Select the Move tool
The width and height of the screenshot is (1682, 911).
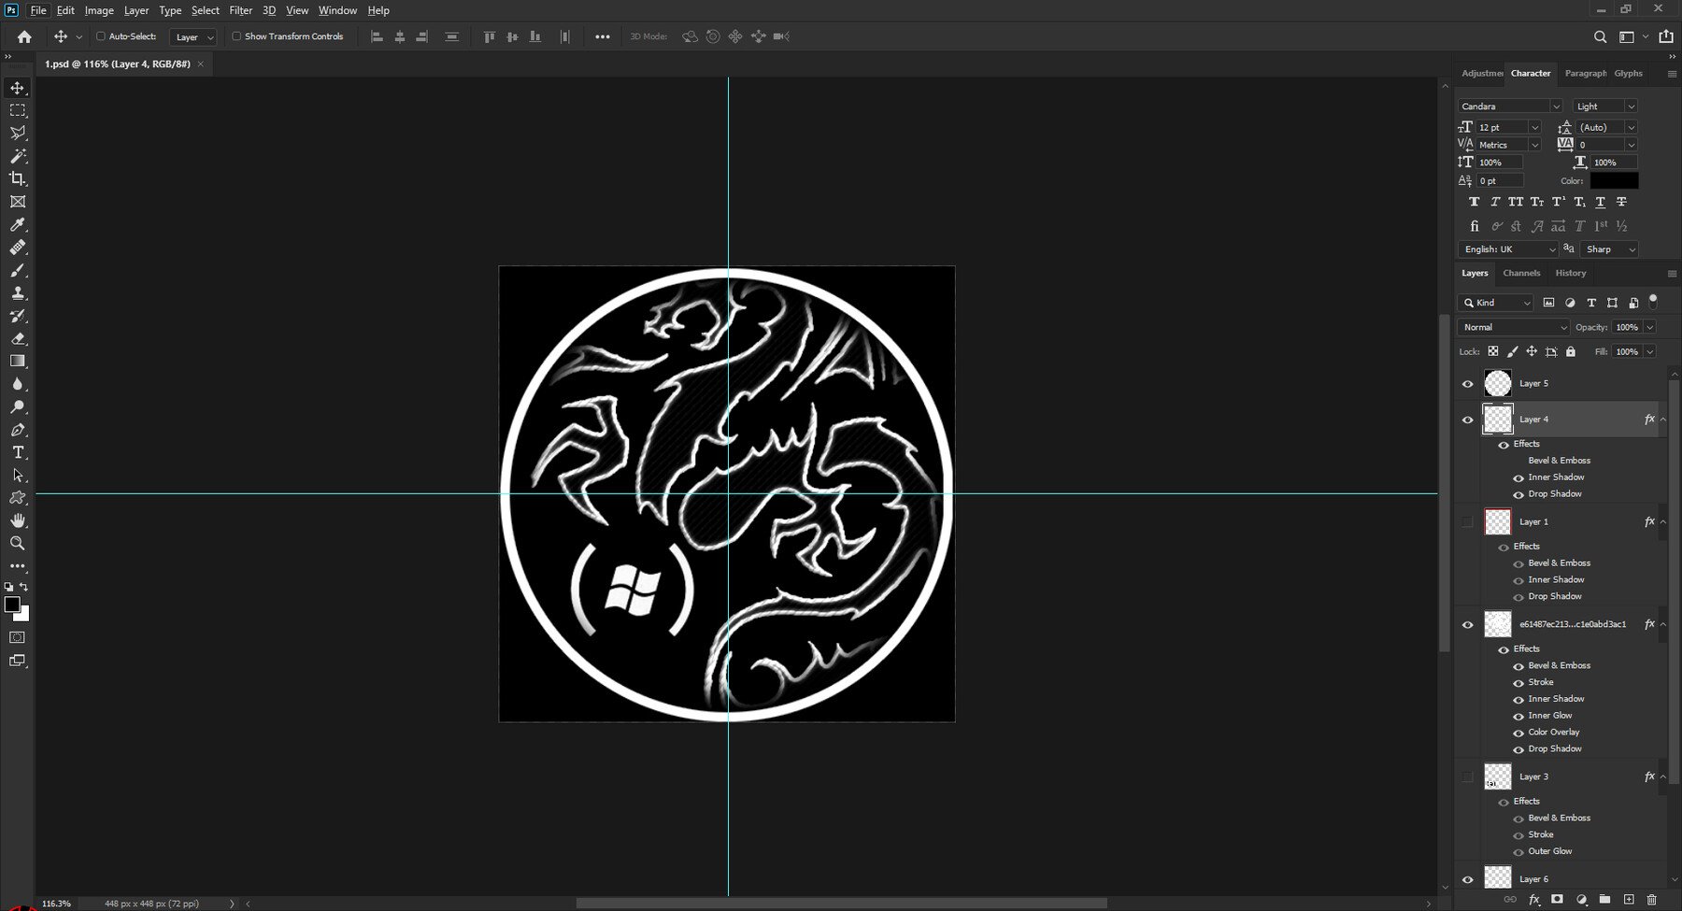tap(18, 88)
